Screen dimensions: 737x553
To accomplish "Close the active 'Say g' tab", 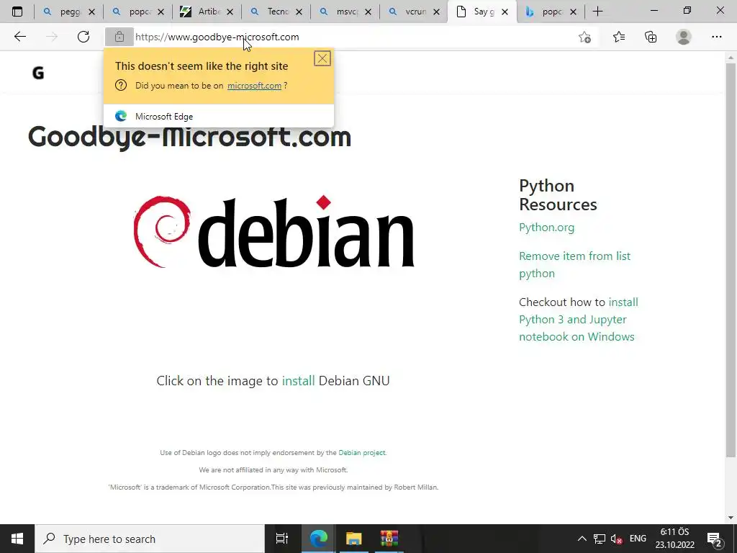I will coord(505,12).
